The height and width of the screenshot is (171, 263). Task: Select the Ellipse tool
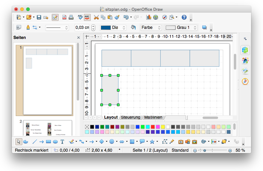coord(55,142)
